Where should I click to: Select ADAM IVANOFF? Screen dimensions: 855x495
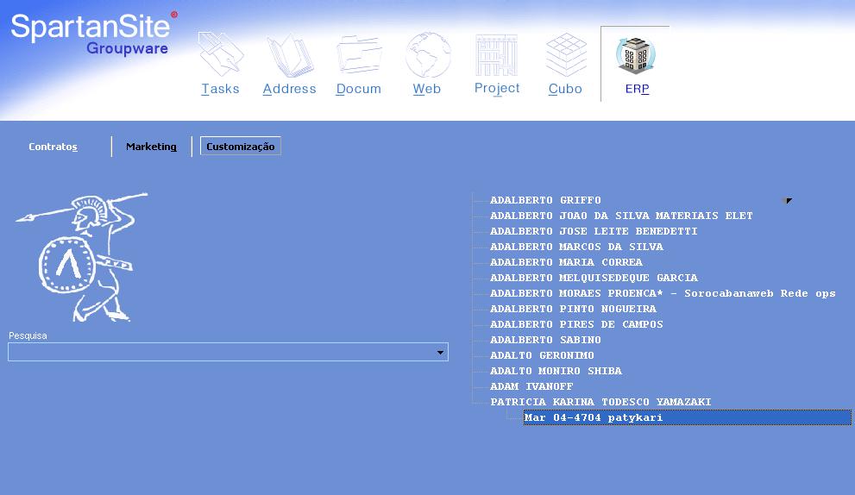point(531,386)
